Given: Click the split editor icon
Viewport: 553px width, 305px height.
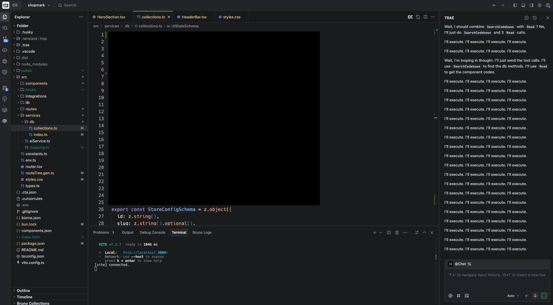Looking at the screenshot, I should [x=426, y=17].
